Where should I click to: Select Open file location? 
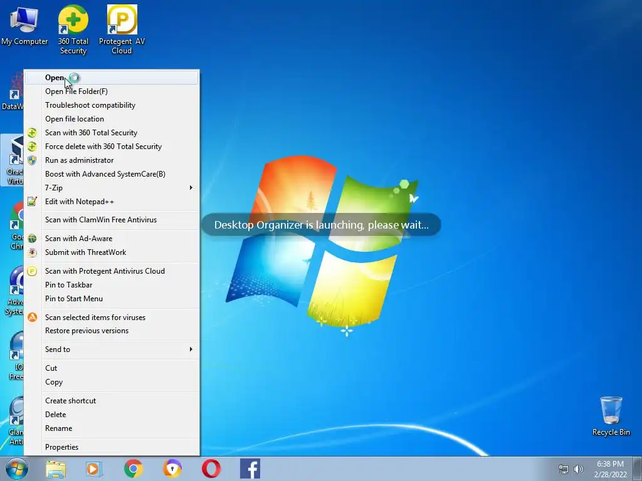[x=112, y=119]
